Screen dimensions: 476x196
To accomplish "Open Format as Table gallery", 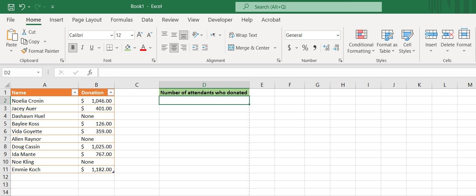I will click(x=387, y=42).
